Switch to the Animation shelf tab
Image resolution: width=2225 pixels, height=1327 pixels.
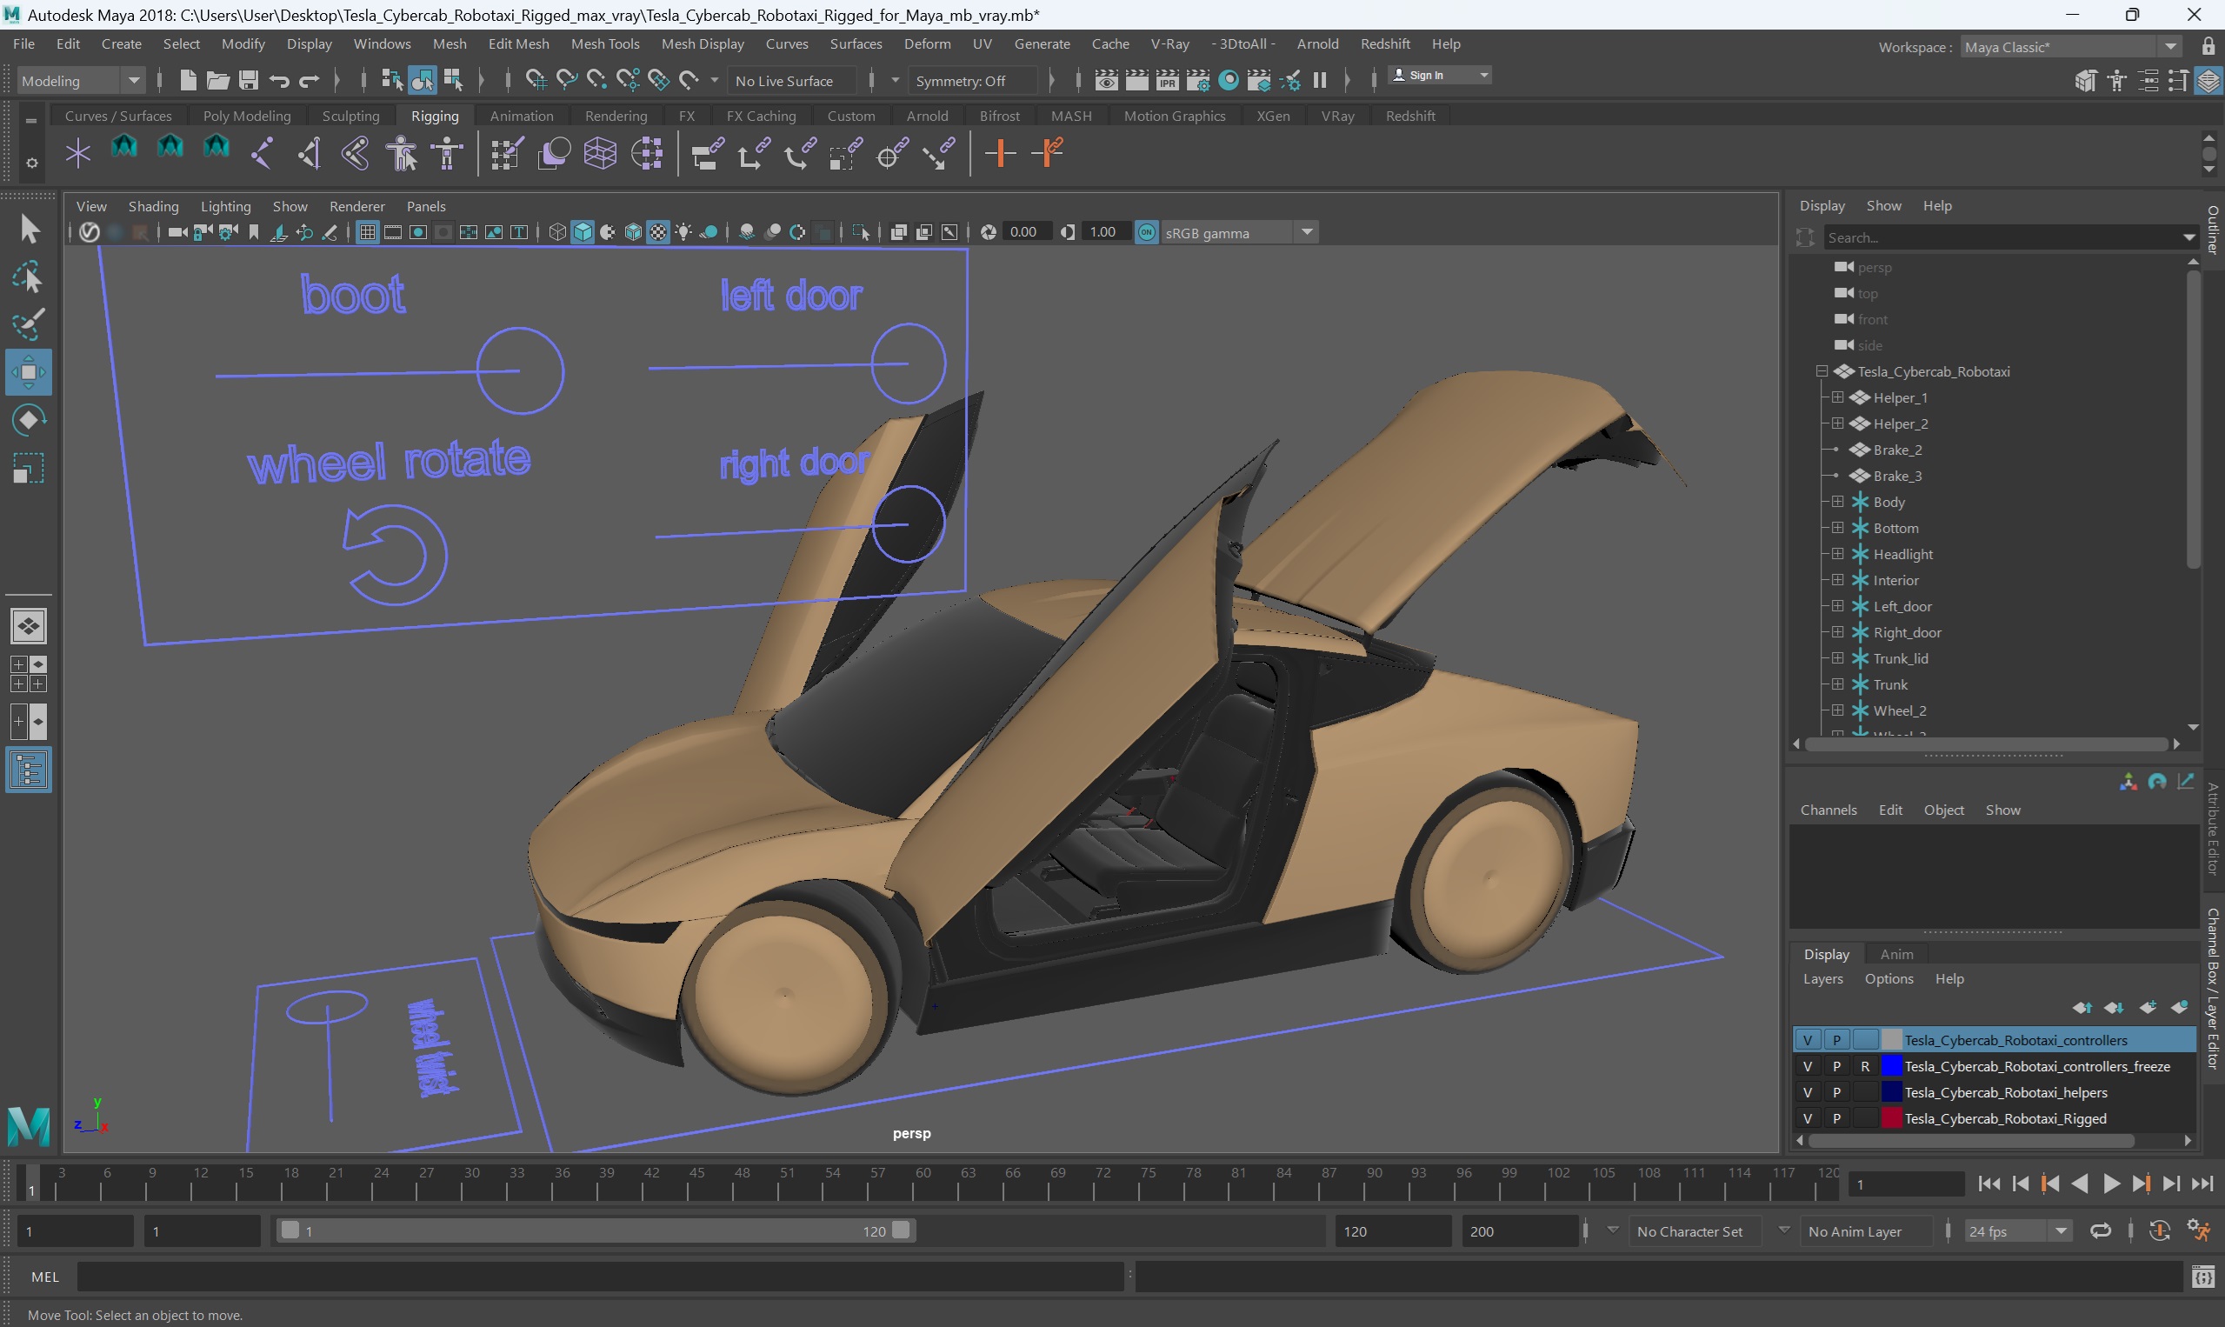[521, 117]
